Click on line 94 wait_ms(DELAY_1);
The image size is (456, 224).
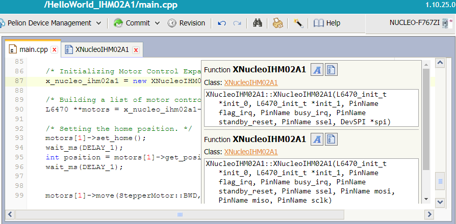tap(84, 148)
